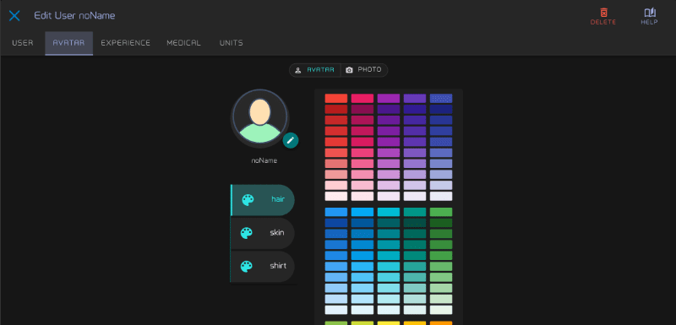The height and width of the screenshot is (325, 676).
Task: Choose the hair color option label
Action: (x=278, y=199)
